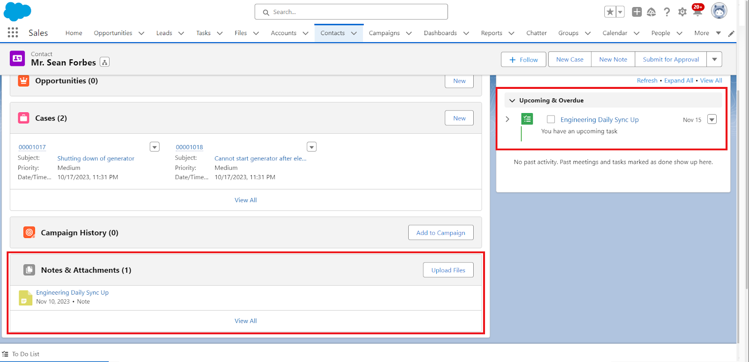Open the Opportunities tab dropdown chevron
The height and width of the screenshot is (362, 749).
click(141, 33)
